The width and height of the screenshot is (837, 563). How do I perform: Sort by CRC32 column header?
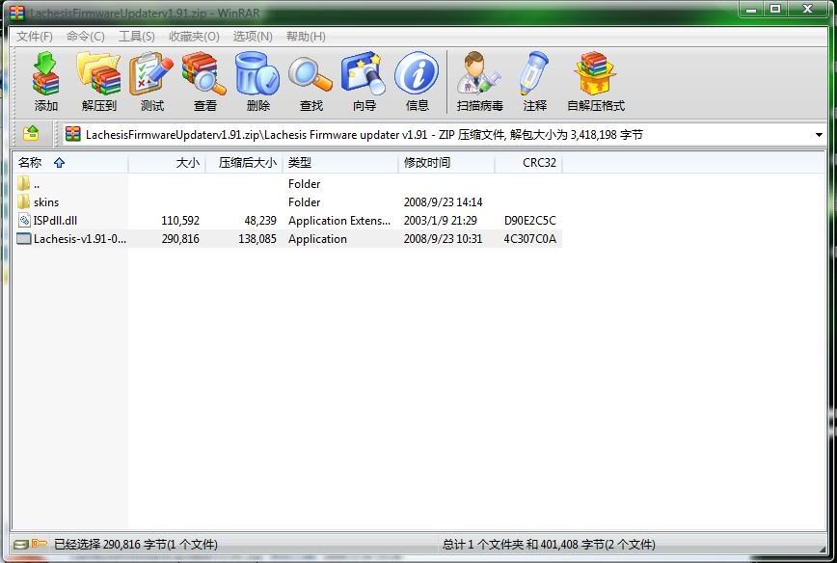tap(528, 163)
